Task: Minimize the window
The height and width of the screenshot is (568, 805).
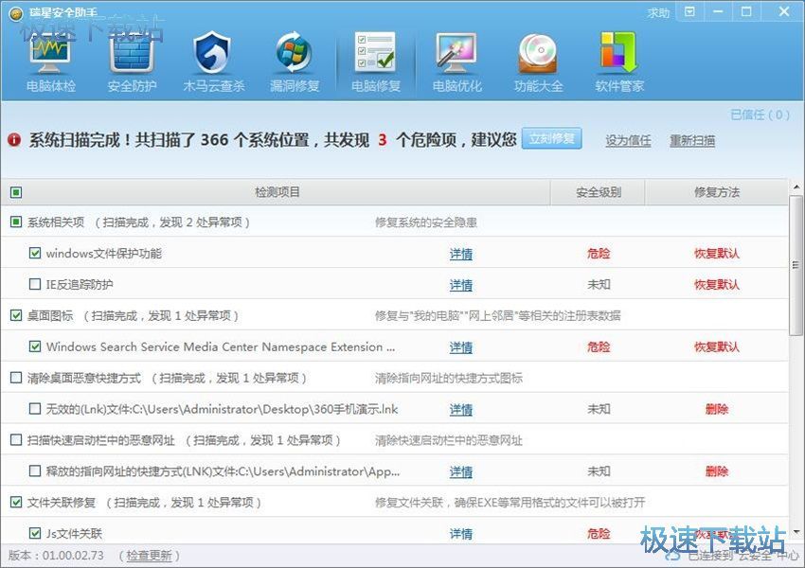Action: coord(718,11)
